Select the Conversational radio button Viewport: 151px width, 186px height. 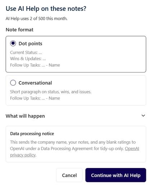13,83
